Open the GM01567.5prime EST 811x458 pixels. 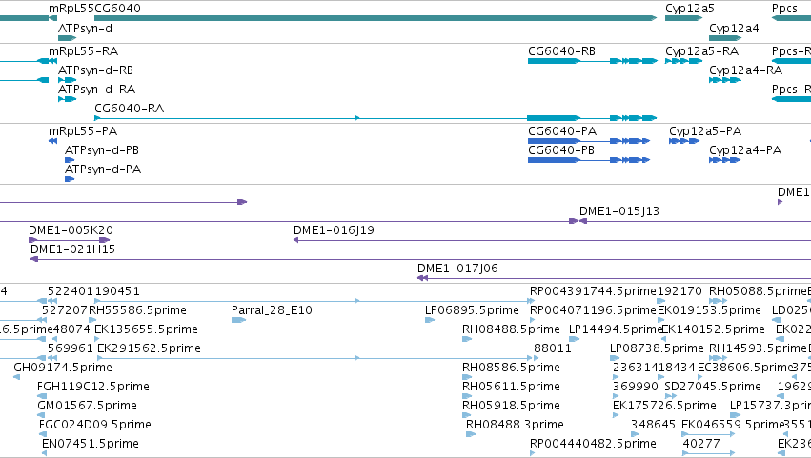coord(41,415)
